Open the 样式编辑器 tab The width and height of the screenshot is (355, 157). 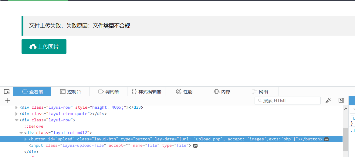pyautogui.click(x=146, y=92)
